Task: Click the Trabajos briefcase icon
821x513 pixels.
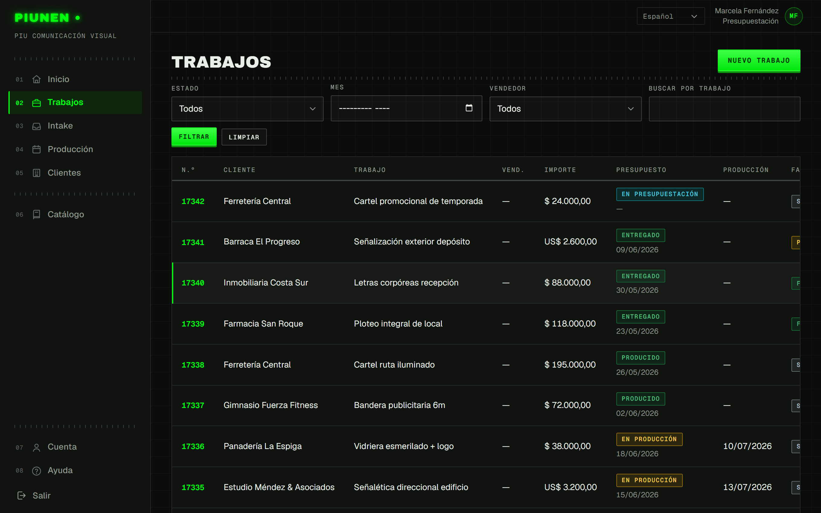Action: tap(36, 103)
